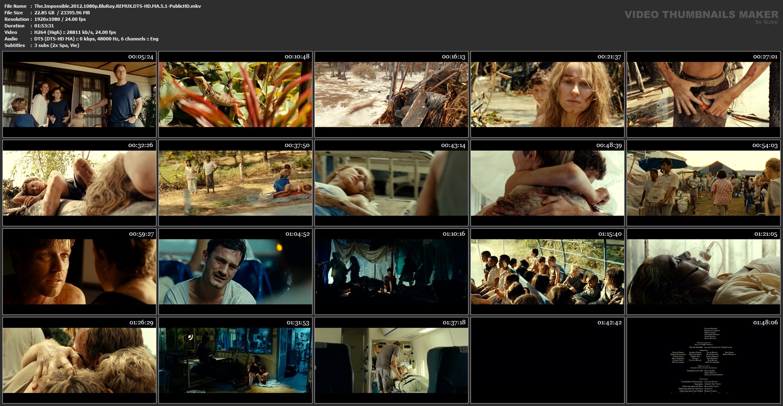Image resolution: width=783 pixels, height=406 pixels.
Task: Click the 01:48:06 timestamp label
Action: pyautogui.click(x=765, y=322)
